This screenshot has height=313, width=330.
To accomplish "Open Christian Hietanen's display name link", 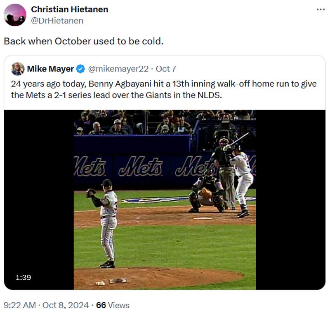I will click(69, 9).
